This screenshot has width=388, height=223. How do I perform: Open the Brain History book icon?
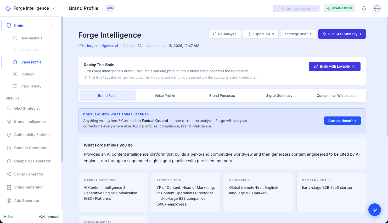point(15,86)
